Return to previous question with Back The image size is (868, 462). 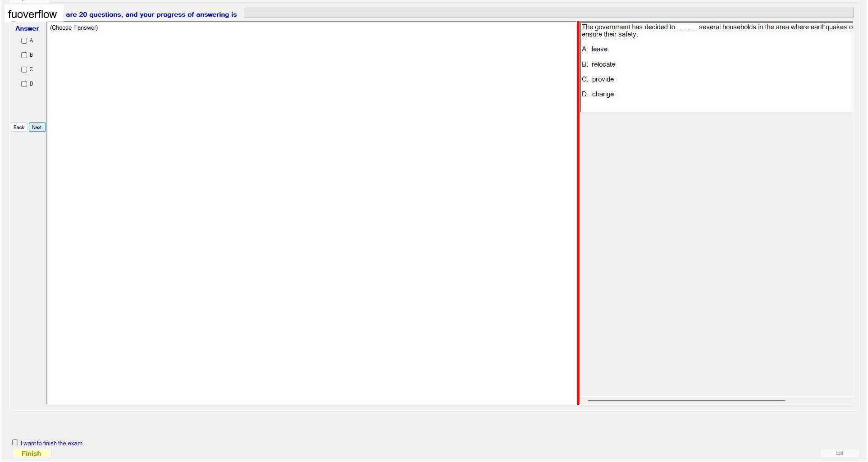19,127
